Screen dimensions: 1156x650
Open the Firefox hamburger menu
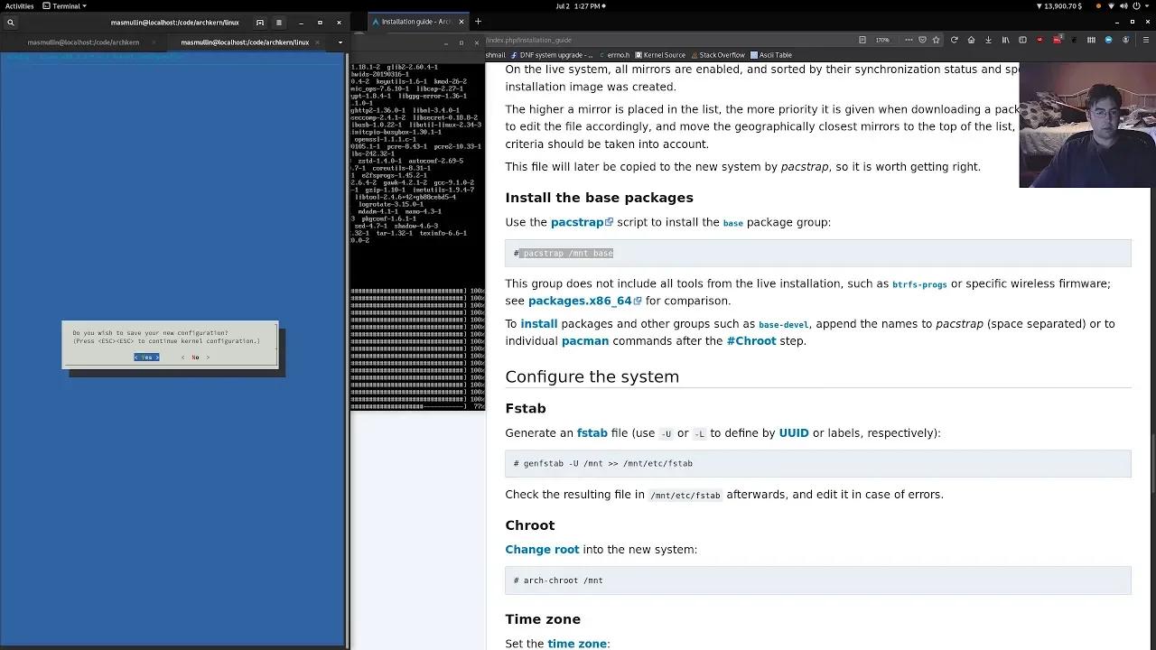(1145, 41)
